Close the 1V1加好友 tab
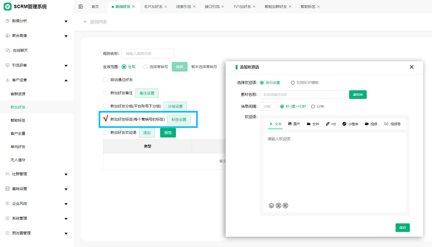The image size is (432, 247). click(x=254, y=7)
